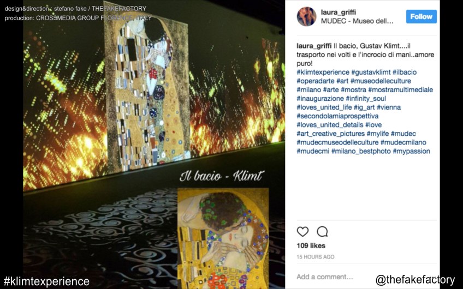Follow laura_griffi with the blue Follow button
Viewport: 463px width, 289px height.
point(422,16)
